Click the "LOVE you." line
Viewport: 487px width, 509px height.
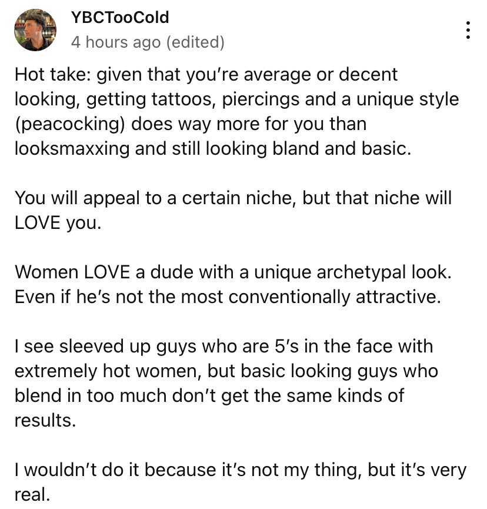tap(58, 223)
